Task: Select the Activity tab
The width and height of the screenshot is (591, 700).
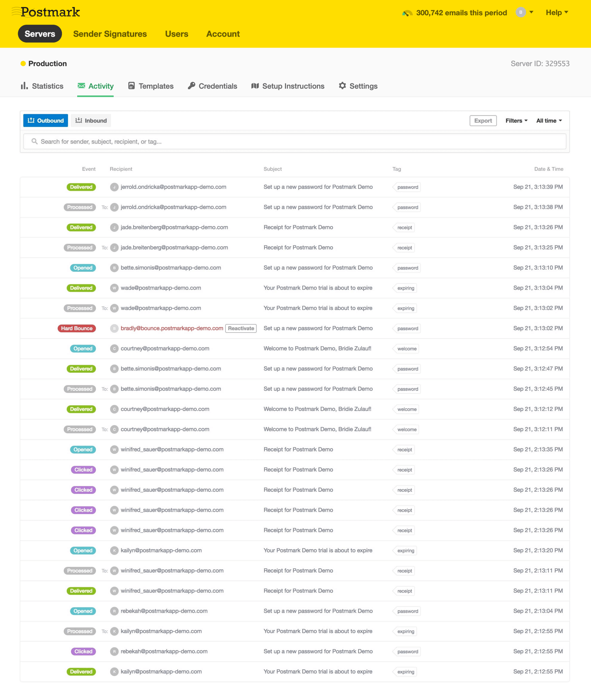Action: click(x=95, y=86)
